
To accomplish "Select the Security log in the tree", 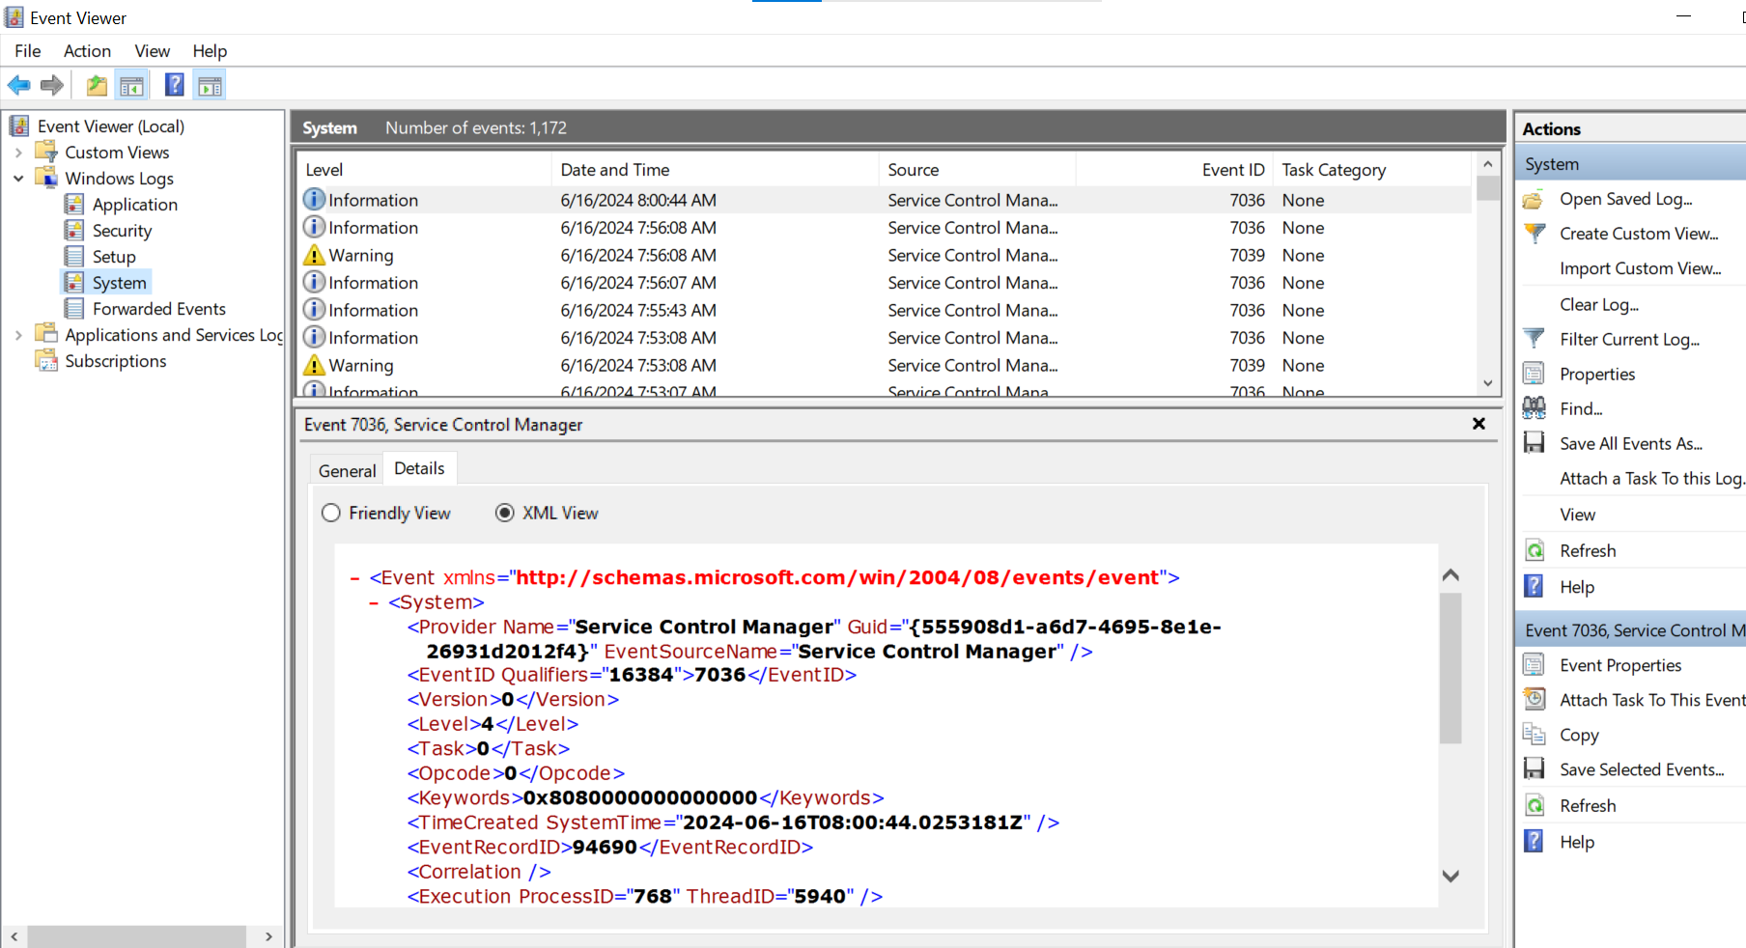I will (x=121, y=230).
